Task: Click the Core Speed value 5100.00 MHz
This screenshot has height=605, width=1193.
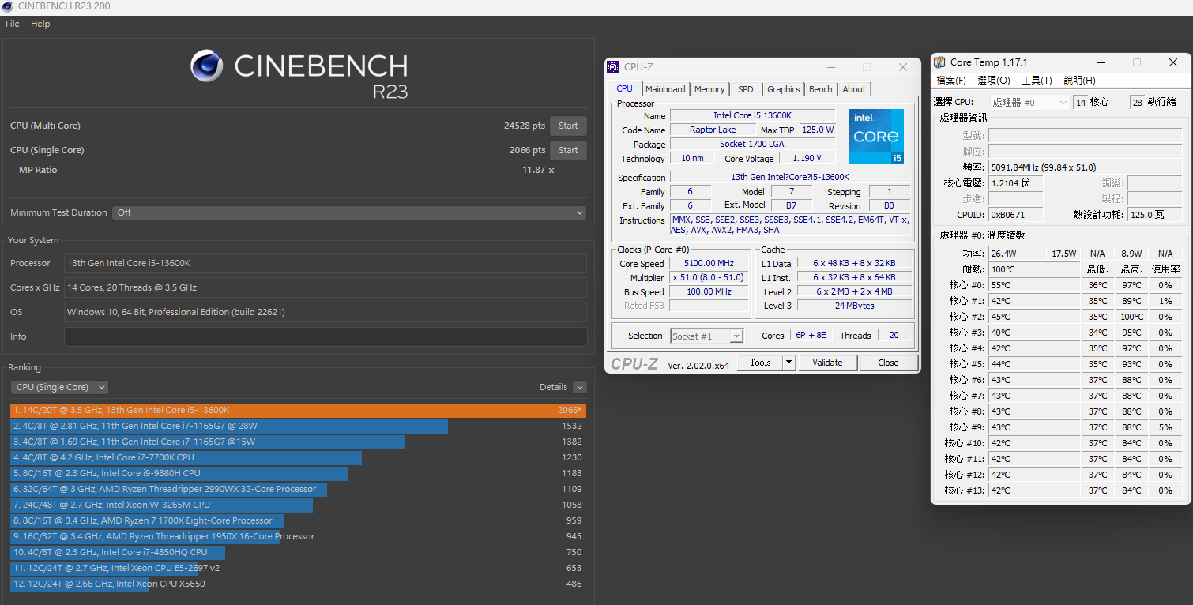Action: pos(709,264)
